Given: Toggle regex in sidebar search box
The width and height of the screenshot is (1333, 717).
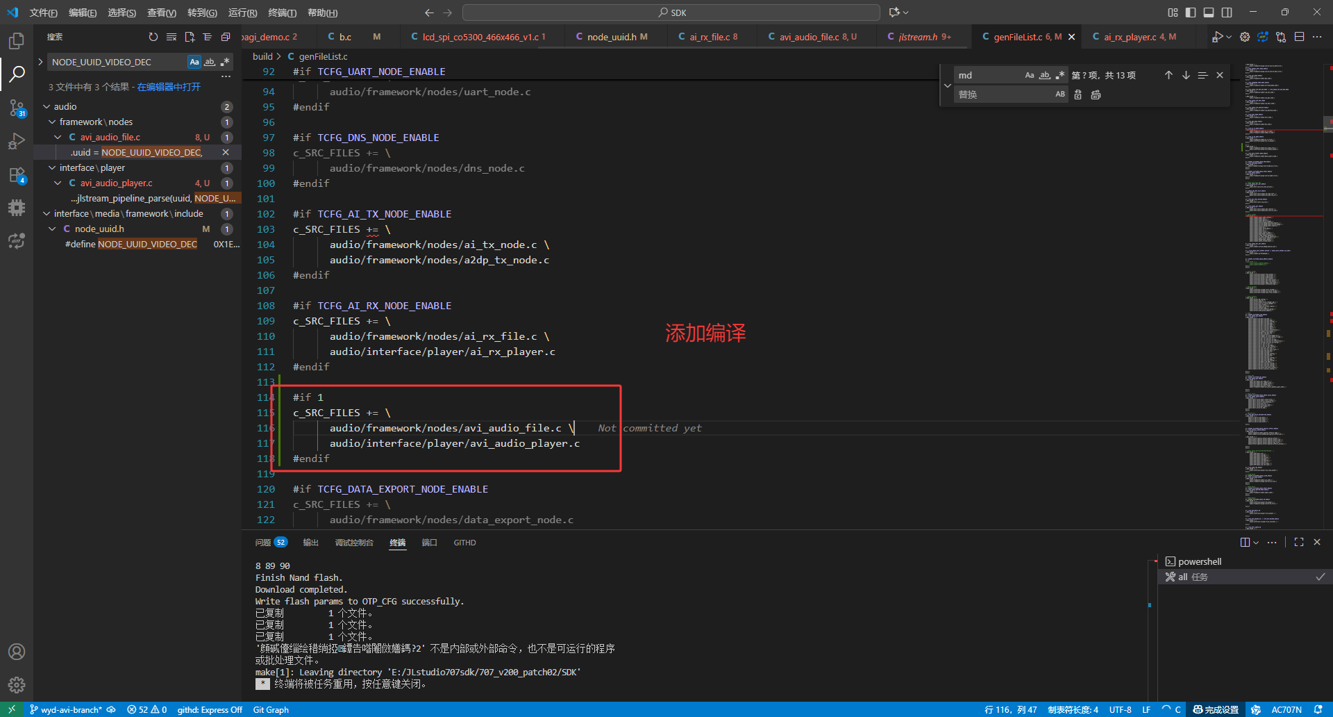Looking at the screenshot, I should coord(225,62).
